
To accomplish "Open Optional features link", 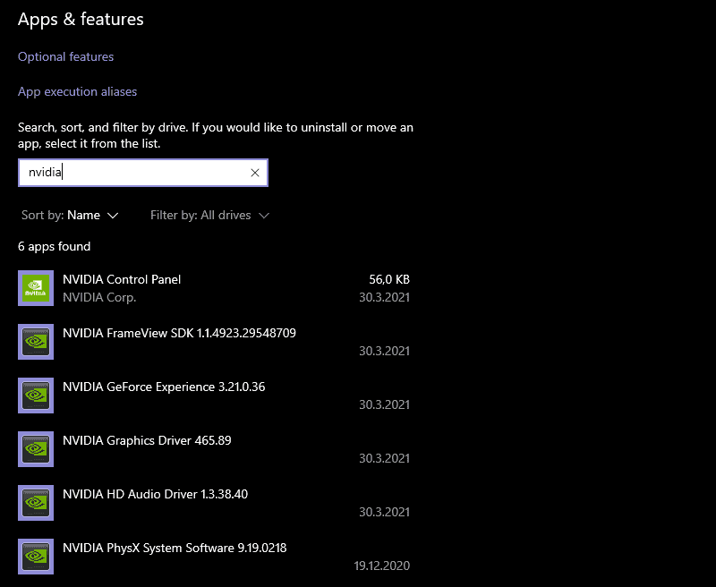I will [65, 56].
